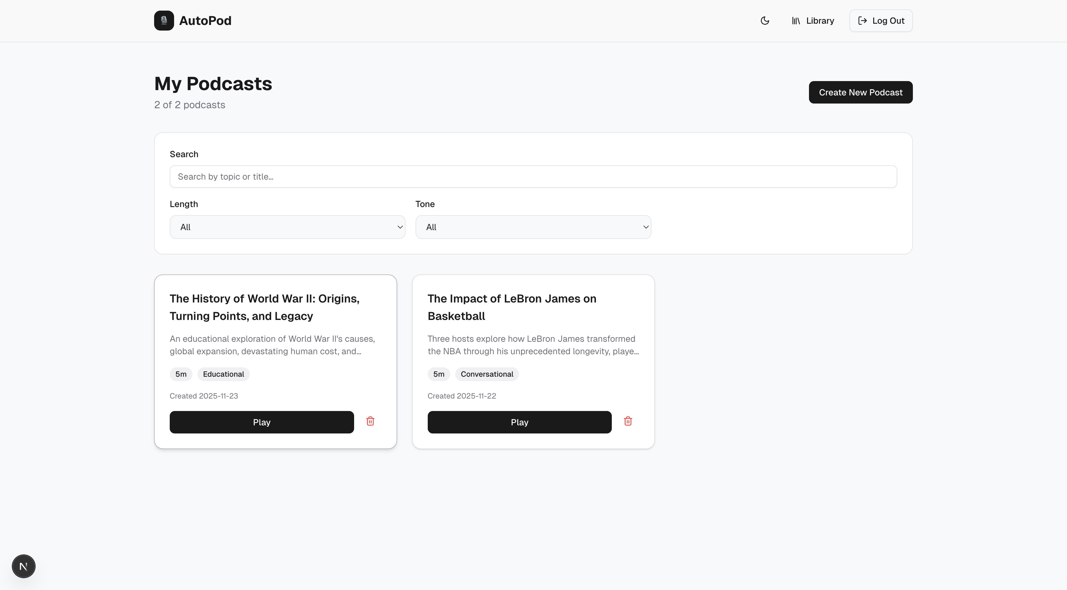The width and height of the screenshot is (1067, 590).
Task: Toggle dark mode with moon icon
Action: pos(765,21)
